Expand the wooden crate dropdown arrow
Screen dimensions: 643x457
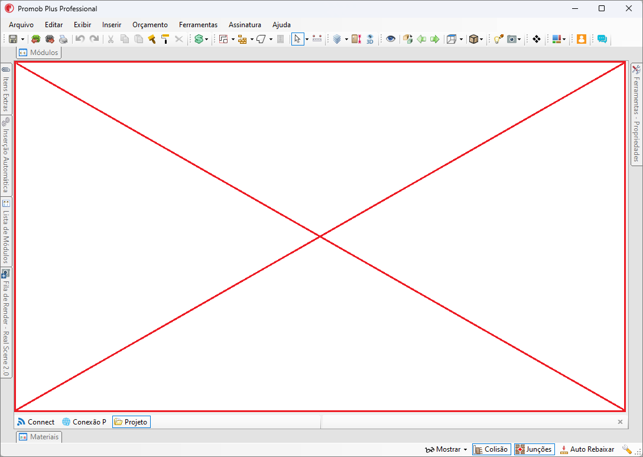pyautogui.click(x=482, y=40)
